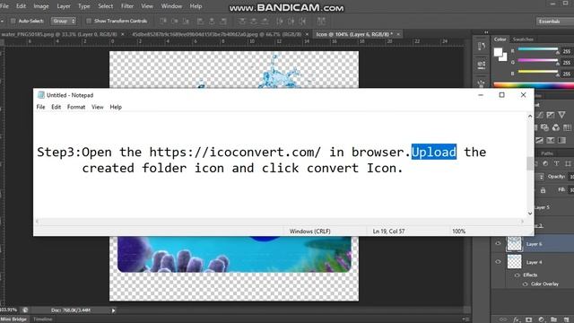Click the Create new group folder icon
The height and width of the screenshot is (323, 574).
coord(553,319)
